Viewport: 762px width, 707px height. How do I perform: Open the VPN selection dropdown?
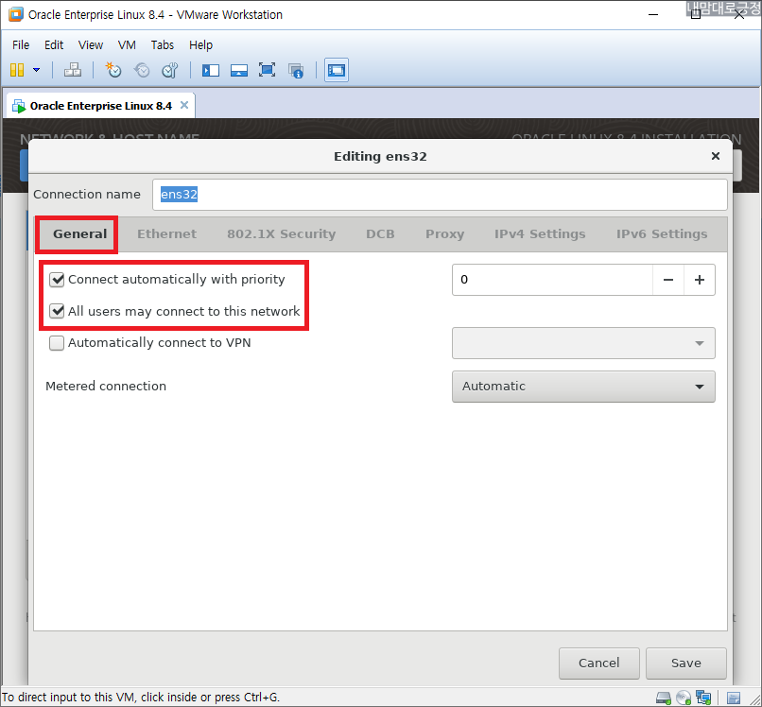583,343
